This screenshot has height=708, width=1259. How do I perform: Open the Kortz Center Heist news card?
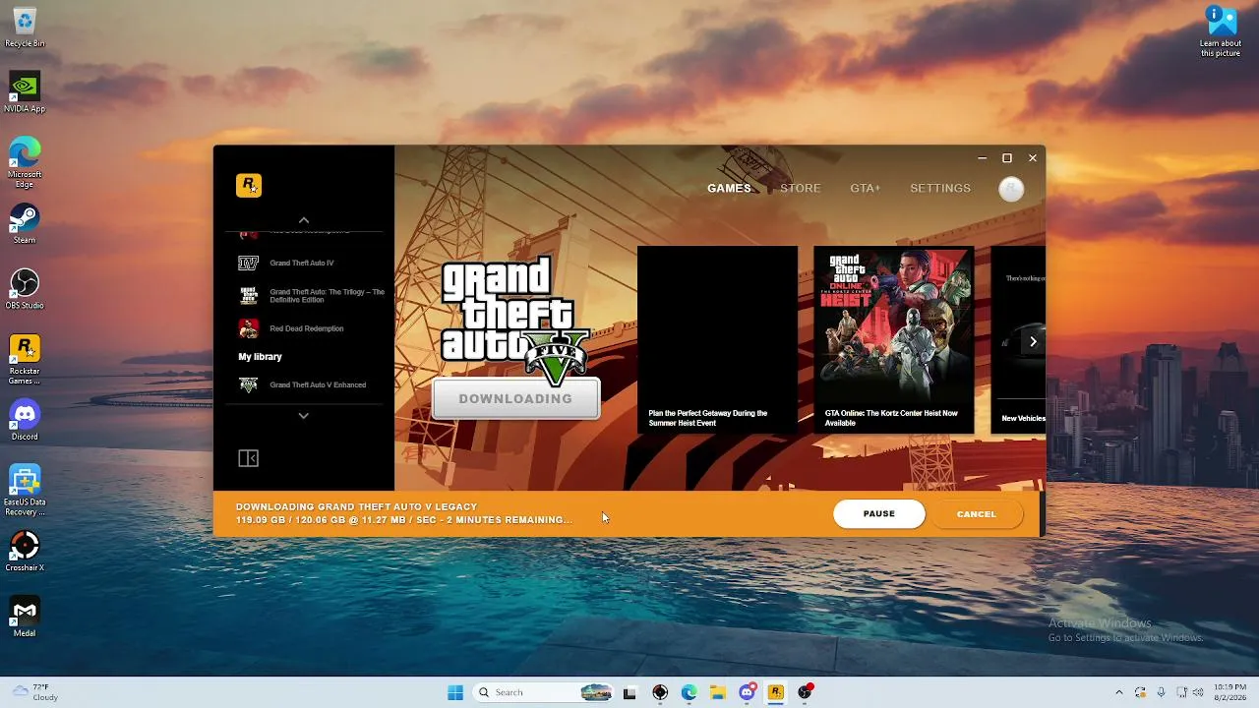(893, 339)
